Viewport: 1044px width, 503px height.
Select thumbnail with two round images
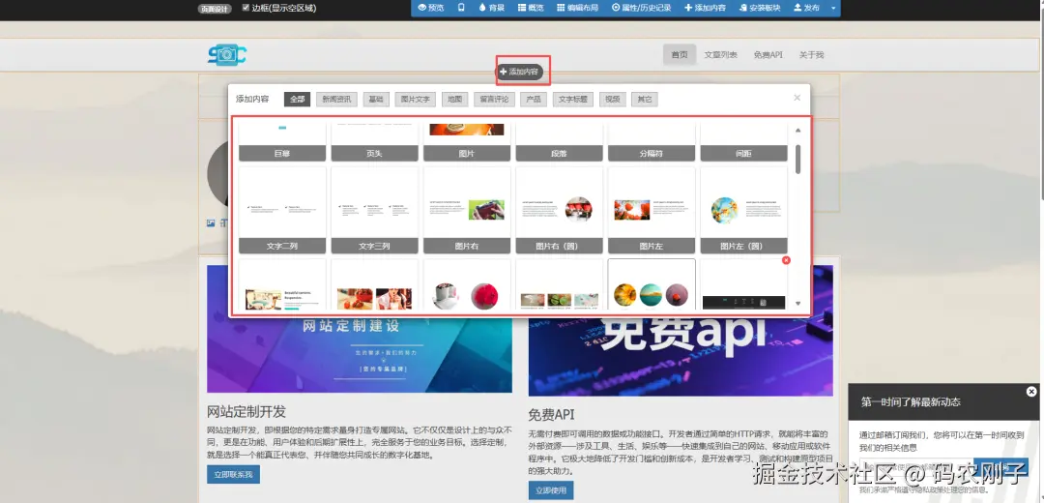[467, 286]
